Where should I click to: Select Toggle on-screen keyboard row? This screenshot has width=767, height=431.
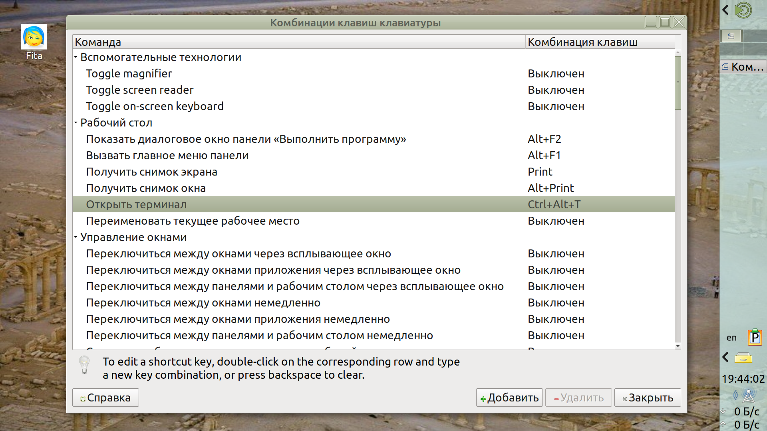pos(155,107)
